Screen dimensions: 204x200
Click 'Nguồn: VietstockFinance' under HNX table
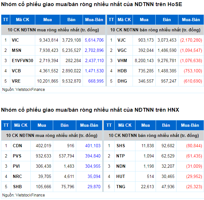24,195
